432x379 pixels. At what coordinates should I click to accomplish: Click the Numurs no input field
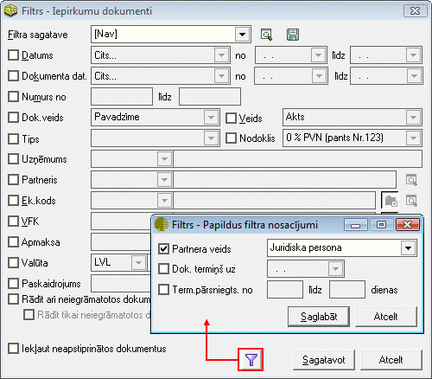122,97
